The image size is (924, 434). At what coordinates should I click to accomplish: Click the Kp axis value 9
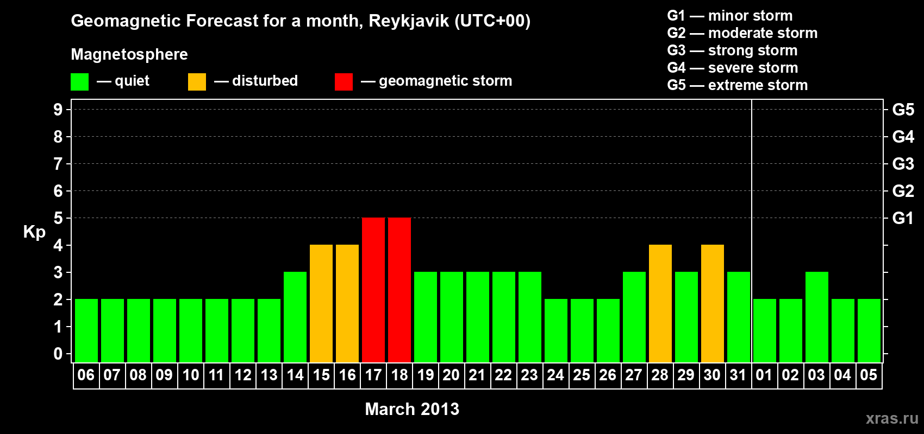[58, 110]
